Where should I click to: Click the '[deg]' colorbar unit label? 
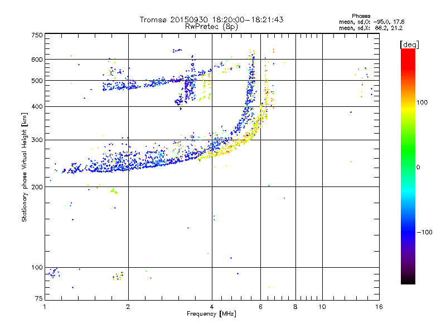(409, 45)
